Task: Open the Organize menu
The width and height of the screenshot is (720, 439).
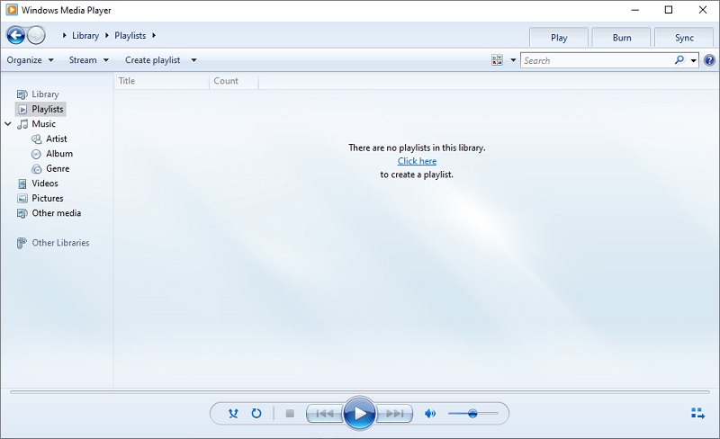Action: click(x=30, y=60)
